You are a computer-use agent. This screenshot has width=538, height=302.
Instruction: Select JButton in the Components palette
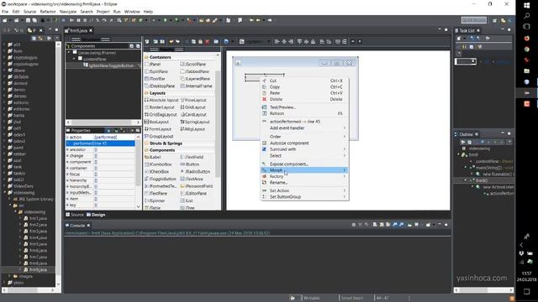(190, 164)
